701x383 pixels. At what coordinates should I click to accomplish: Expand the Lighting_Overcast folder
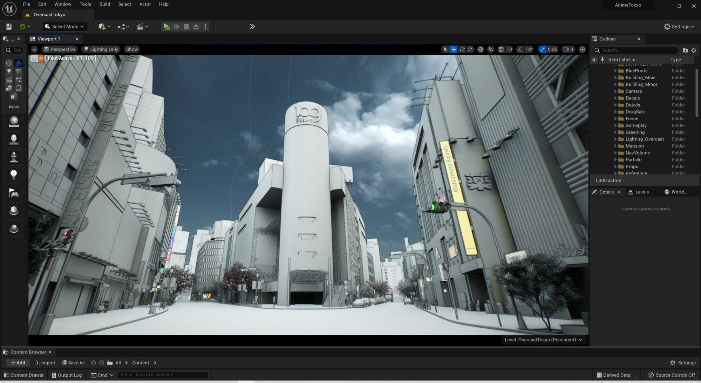615,139
